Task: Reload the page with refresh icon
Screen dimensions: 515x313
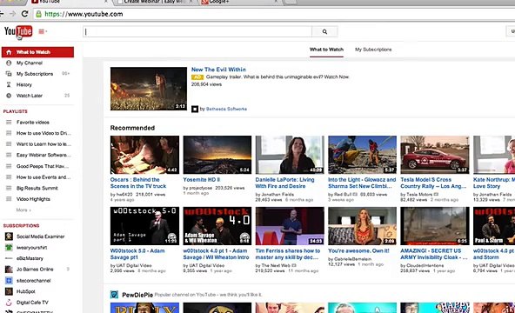Action: [x=24, y=14]
